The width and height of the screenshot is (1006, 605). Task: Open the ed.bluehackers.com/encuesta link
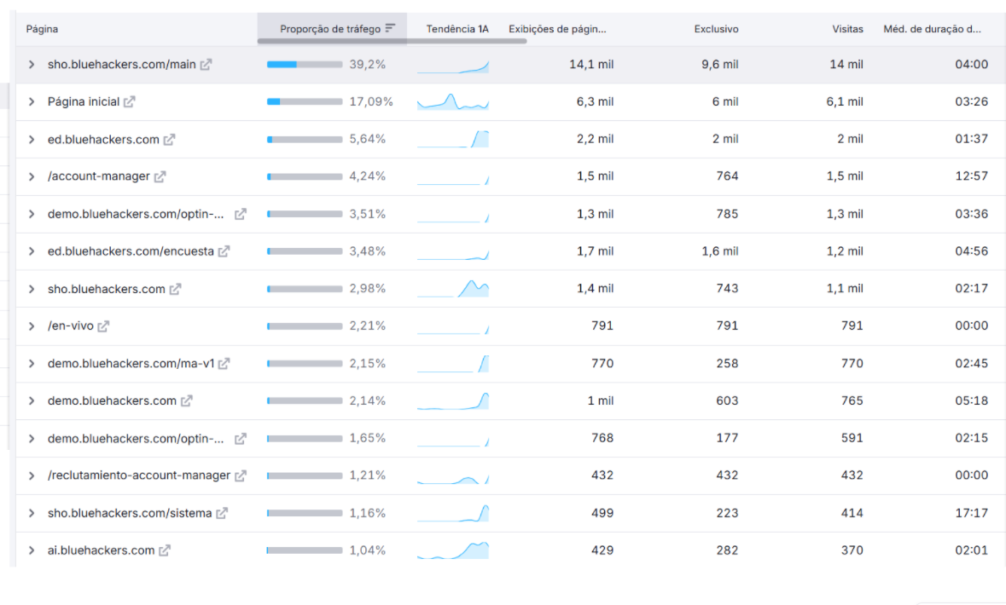(x=131, y=251)
